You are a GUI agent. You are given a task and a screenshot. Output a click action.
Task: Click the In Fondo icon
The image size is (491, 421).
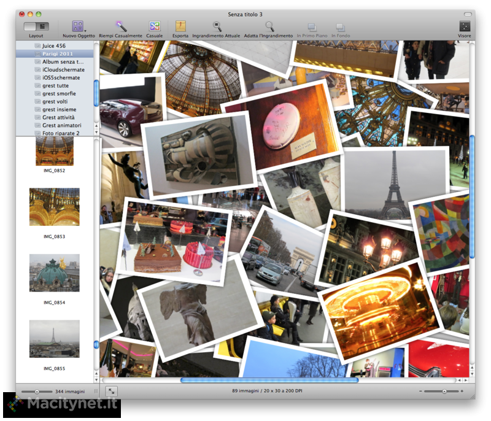(x=341, y=28)
